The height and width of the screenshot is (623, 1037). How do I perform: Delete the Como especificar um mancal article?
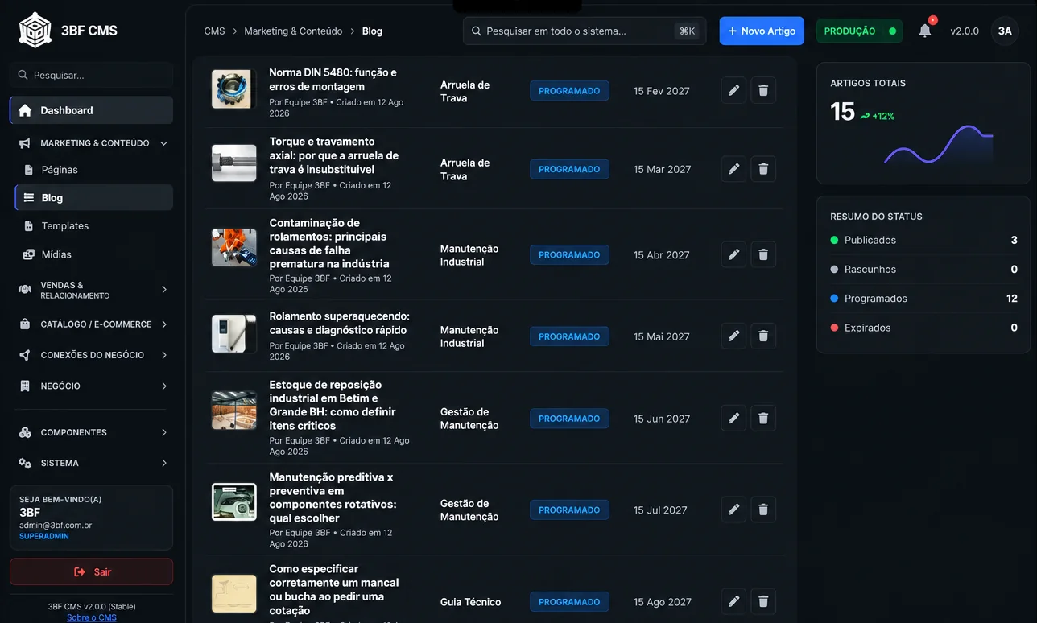(763, 601)
